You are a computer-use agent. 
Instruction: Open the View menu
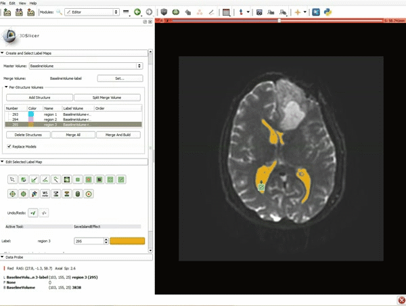pyautogui.click(x=23, y=3)
